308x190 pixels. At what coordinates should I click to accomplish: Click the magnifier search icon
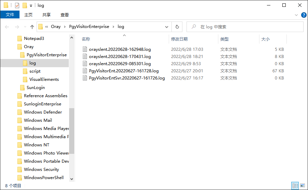pyautogui.click(x=194, y=27)
